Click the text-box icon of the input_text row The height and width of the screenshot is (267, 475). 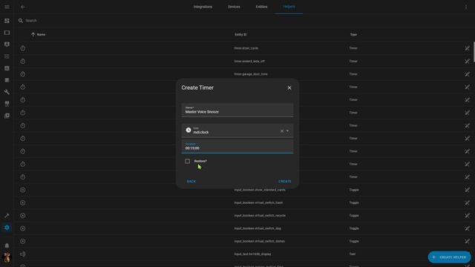pos(23,254)
